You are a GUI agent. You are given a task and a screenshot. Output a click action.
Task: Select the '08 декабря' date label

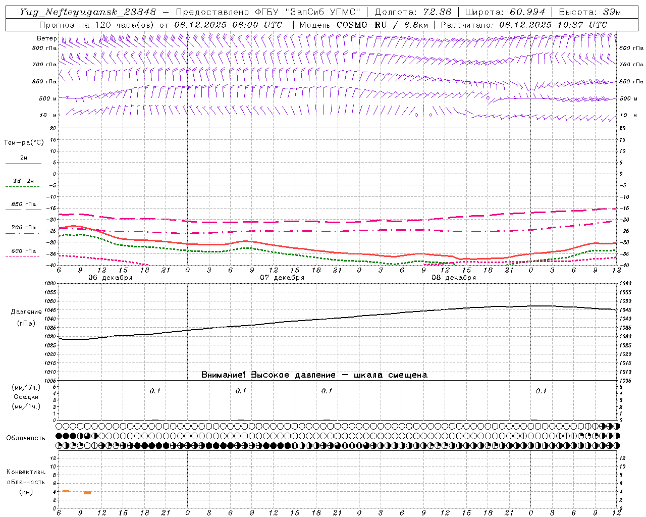pyautogui.click(x=453, y=278)
